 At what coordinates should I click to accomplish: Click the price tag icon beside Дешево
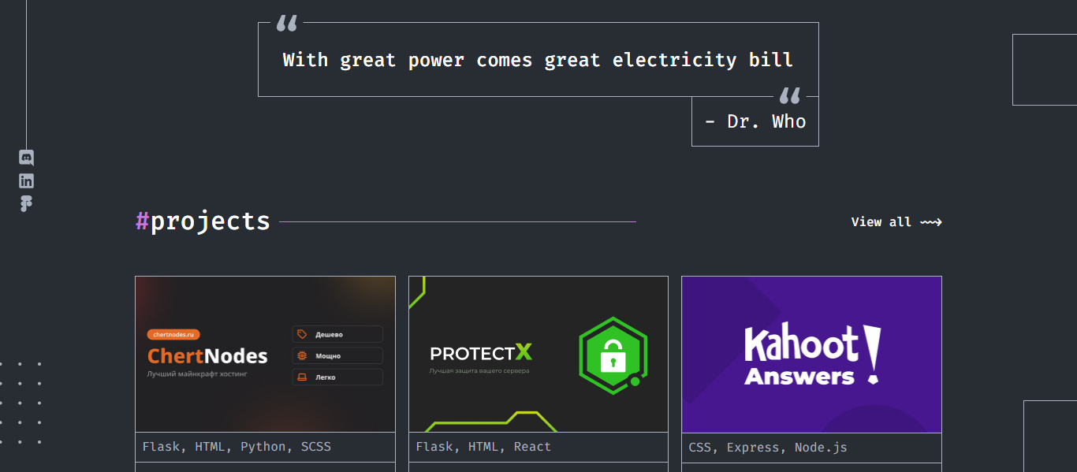[x=302, y=334]
